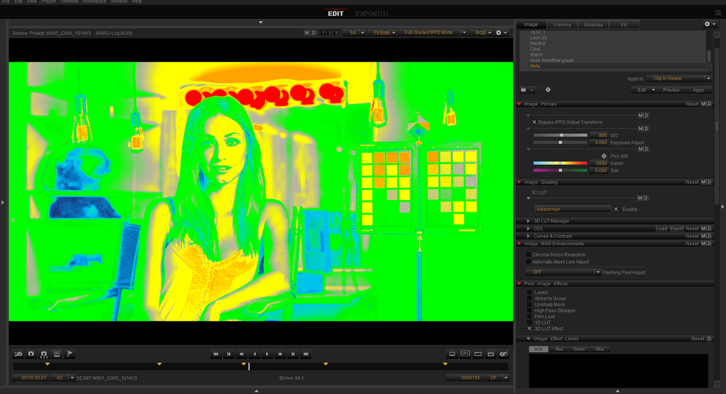Expand the Curves & Contrast section
726x394 pixels.
coord(529,236)
